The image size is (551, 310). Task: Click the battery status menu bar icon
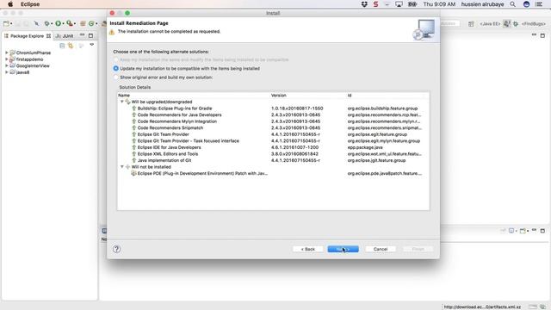coord(412,4)
